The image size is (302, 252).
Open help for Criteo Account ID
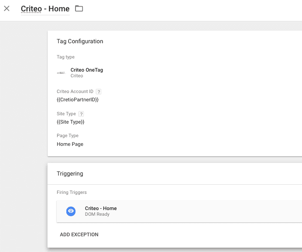(x=99, y=92)
